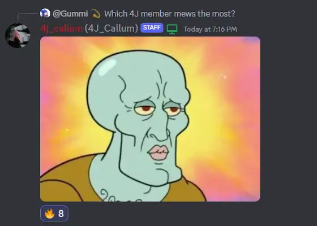317x226 pixels.
Task: Click the shiny highlight on Squidward's forehead
Action: 106,67
